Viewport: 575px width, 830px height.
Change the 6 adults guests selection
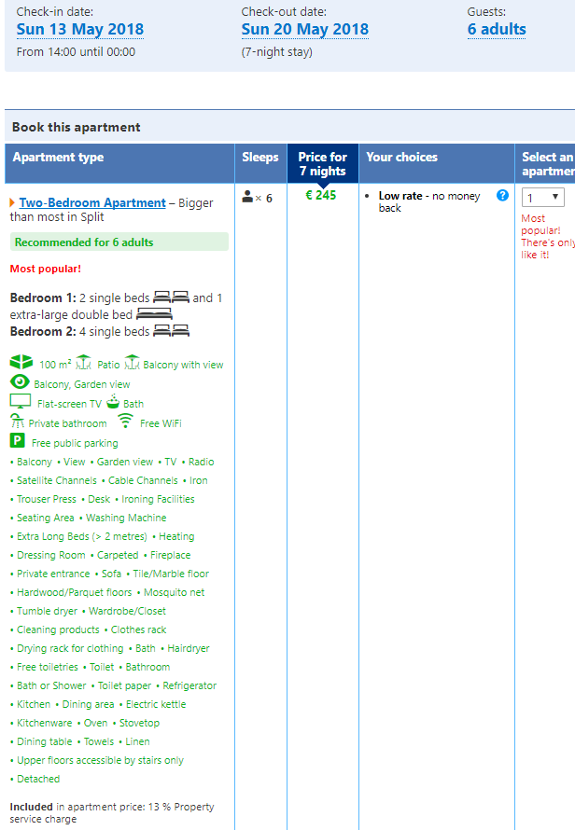497,29
